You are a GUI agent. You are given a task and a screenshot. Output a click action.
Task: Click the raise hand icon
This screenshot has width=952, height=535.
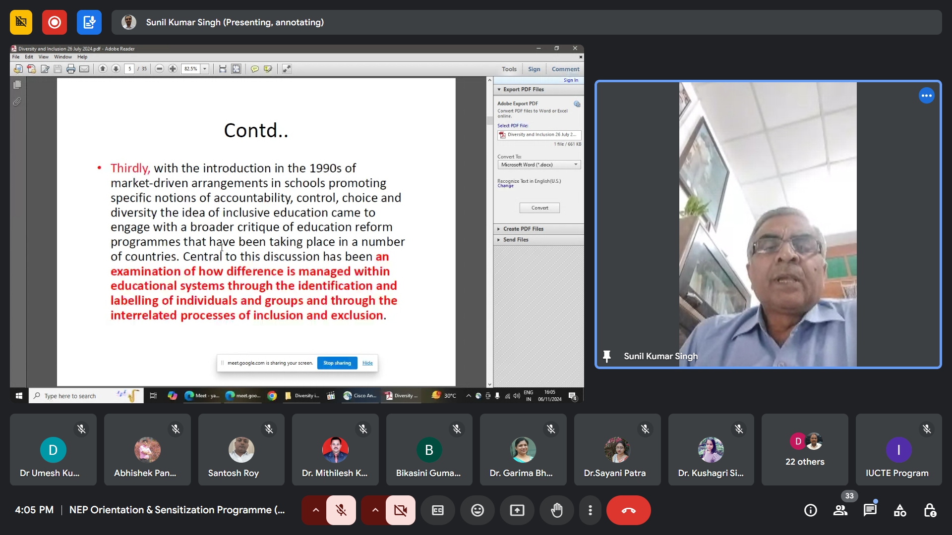(x=556, y=510)
